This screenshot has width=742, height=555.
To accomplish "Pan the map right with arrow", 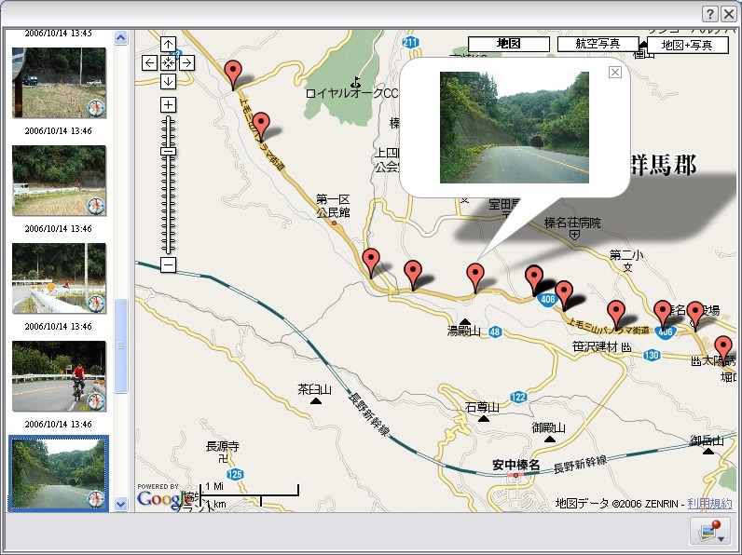I will [x=186, y=62].
